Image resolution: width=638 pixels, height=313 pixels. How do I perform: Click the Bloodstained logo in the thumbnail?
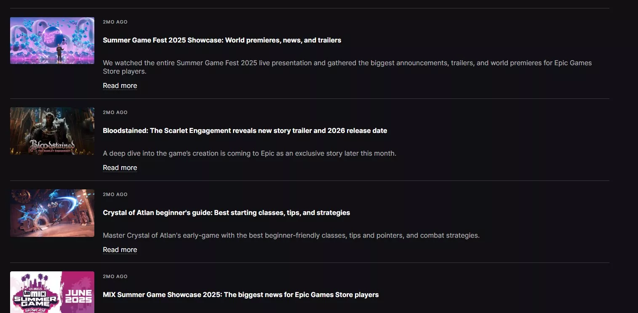[52, 146]
